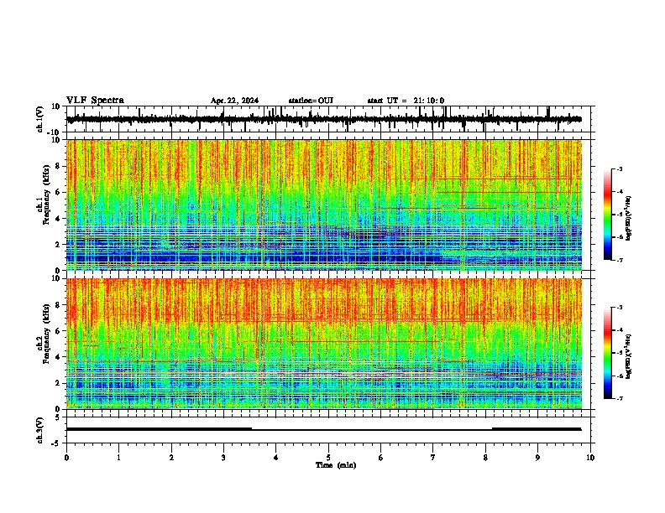The height and width of the screenshot is (513, 665).
Task: Click the station=OUJ label
Action: click(x=311, y=101)
